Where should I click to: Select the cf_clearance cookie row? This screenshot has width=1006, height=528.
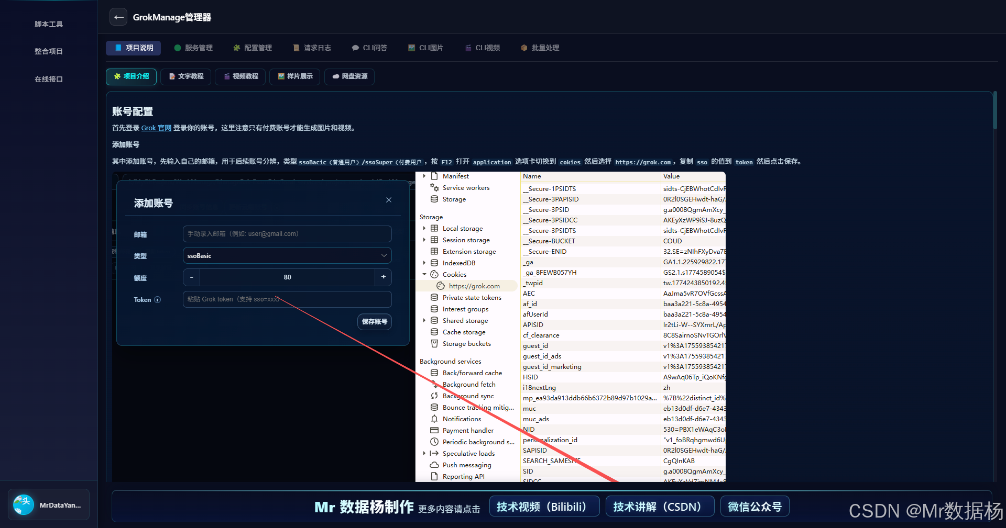(624, 335)
